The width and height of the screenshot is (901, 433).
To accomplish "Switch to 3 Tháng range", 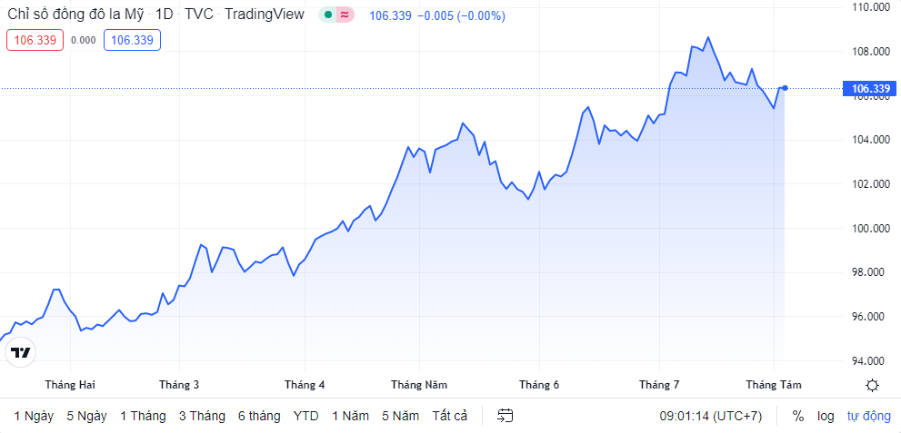I will [202, 416].
